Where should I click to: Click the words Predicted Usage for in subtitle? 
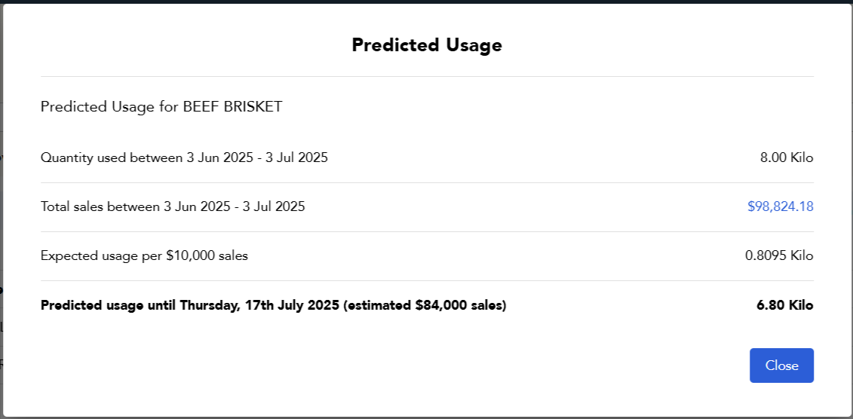coord(110,106)
